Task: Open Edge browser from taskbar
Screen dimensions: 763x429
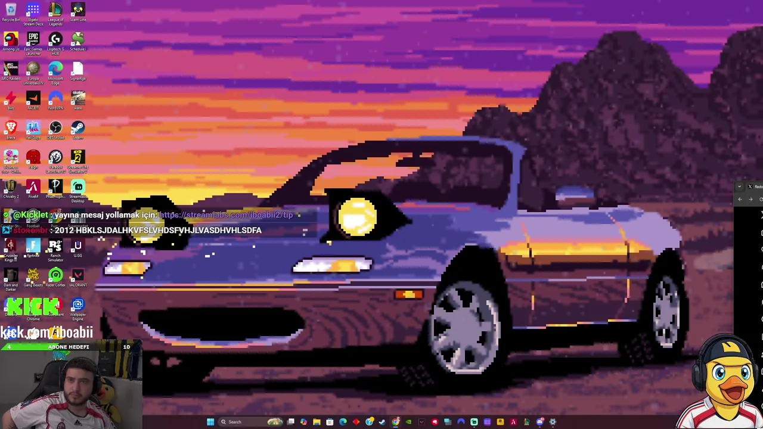Action: pos(343,422)
